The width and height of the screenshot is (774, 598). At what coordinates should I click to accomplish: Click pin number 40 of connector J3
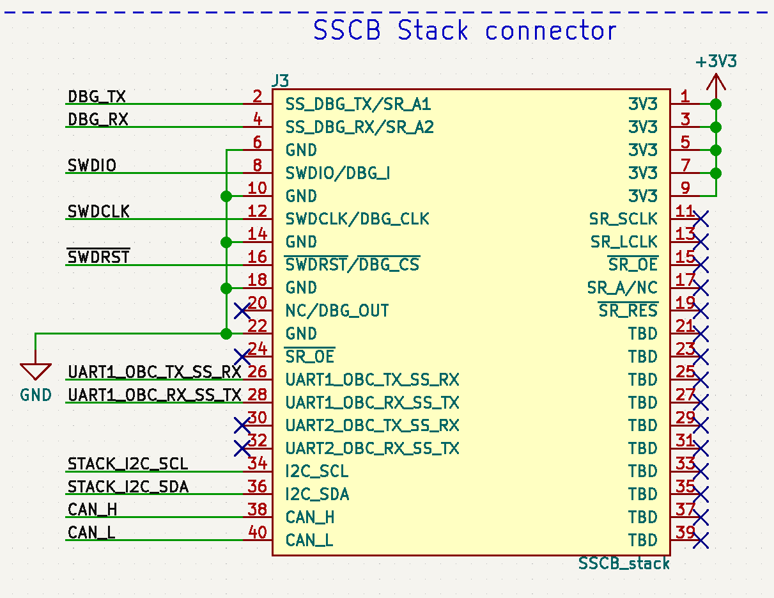click(257, 532)
